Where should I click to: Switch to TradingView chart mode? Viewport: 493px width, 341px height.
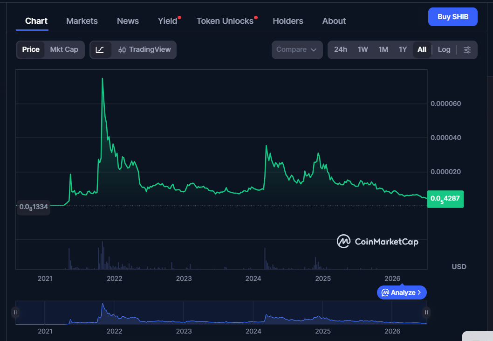(144, 50)
